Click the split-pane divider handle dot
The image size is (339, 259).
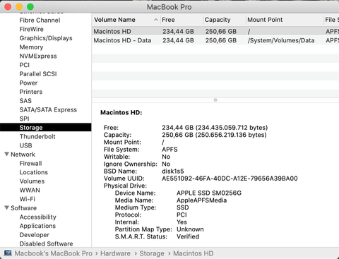click(x=215, y=100)
